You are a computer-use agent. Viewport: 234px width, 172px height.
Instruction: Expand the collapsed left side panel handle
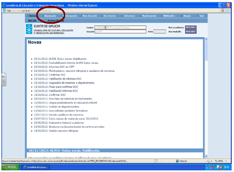pos(4,79)
